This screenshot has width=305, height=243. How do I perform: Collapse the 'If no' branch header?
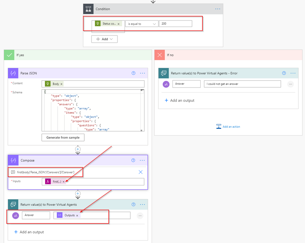[228, 55]
